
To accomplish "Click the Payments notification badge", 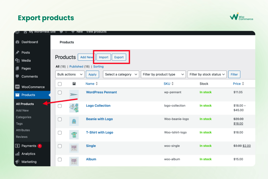I will pos(40,146).
